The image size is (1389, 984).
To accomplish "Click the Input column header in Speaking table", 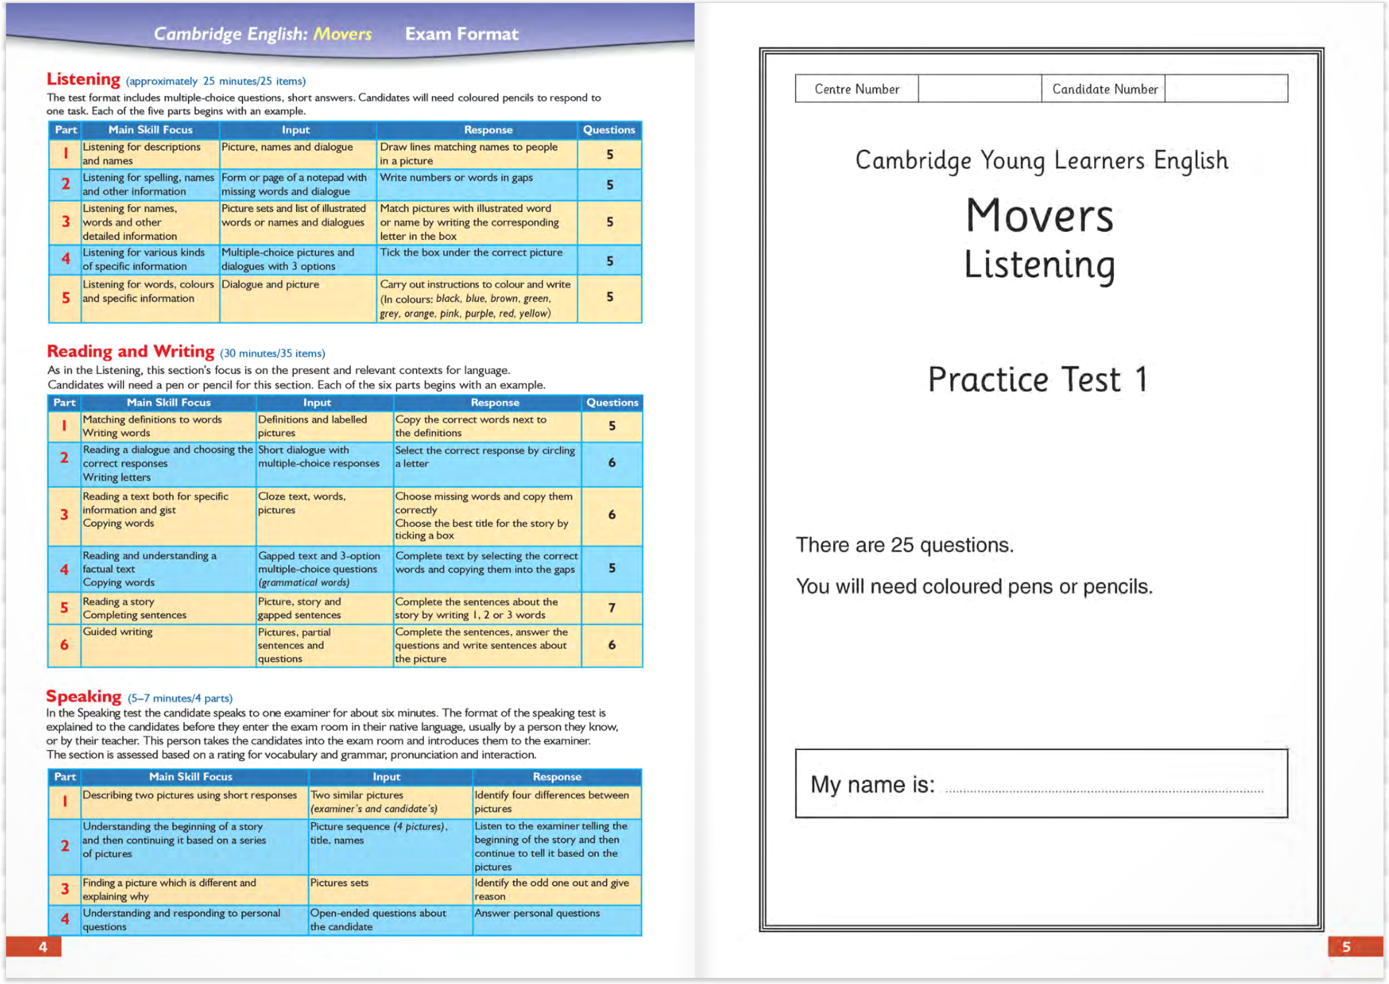I will coord(386,776).
